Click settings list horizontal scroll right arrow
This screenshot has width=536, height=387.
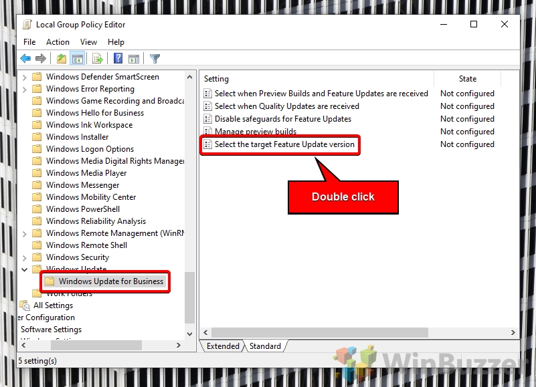pyautogui.click(x=513, y=332)
